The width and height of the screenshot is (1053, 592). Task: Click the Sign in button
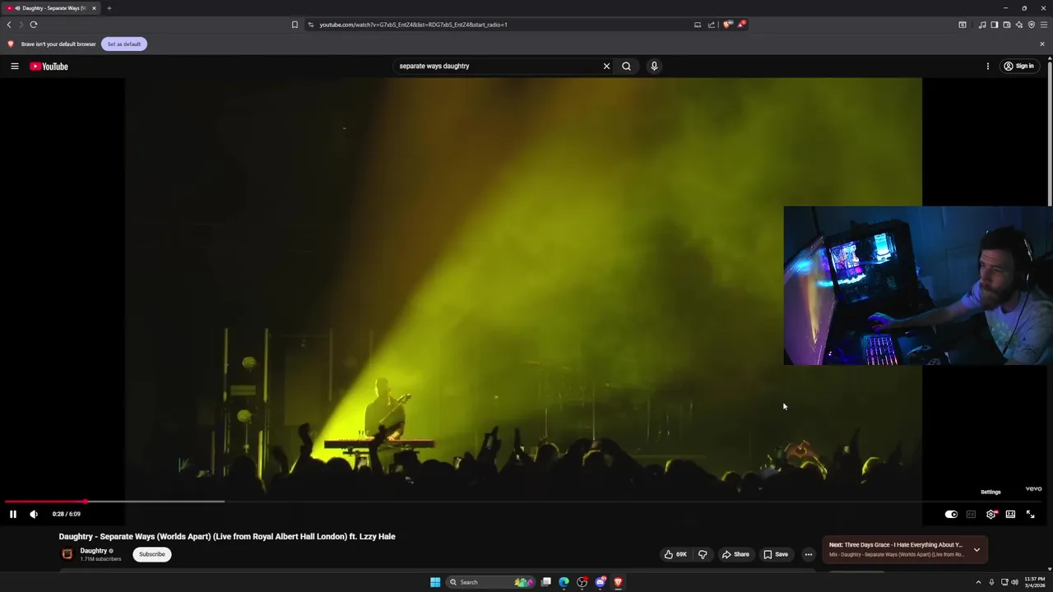click(x=1018, y=66)
